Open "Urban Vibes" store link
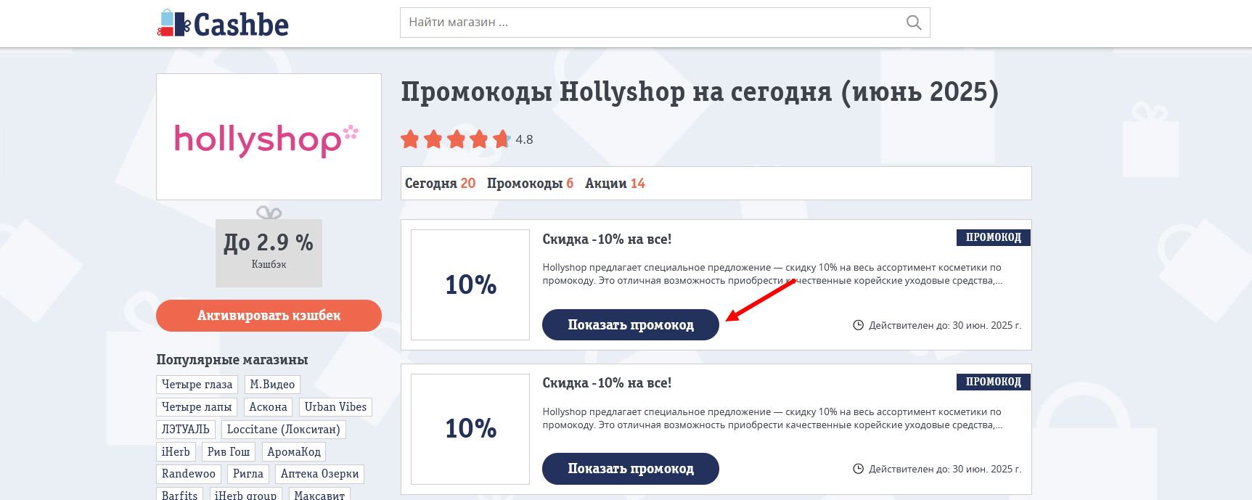The height and width of the screenshot is (500, 1252). pyautogui.click(x=335, y=407)
